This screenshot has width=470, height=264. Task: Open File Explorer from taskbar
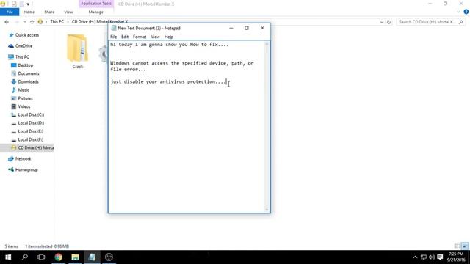point(75,257)
